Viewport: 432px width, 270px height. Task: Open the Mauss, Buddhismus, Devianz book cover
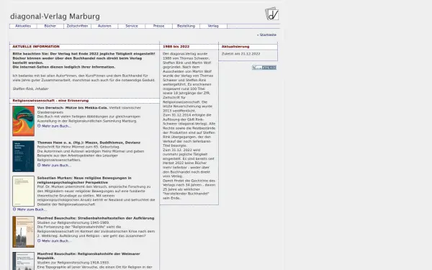[24, 156]
